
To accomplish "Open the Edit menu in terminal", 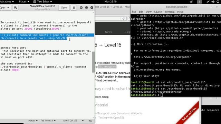I will (141, 12).
